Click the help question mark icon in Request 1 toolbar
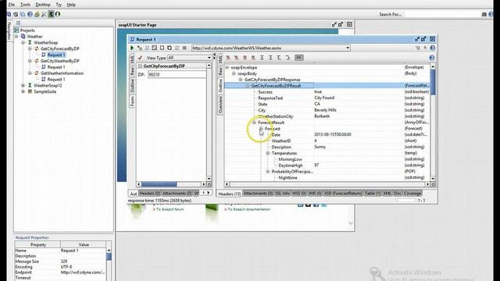This screenshot has height=281, width=500. click(x=432, y=48)
